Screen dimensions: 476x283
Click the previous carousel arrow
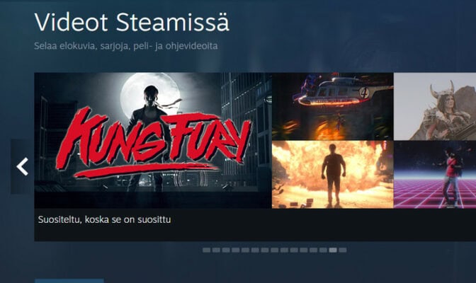coord(22,166)
